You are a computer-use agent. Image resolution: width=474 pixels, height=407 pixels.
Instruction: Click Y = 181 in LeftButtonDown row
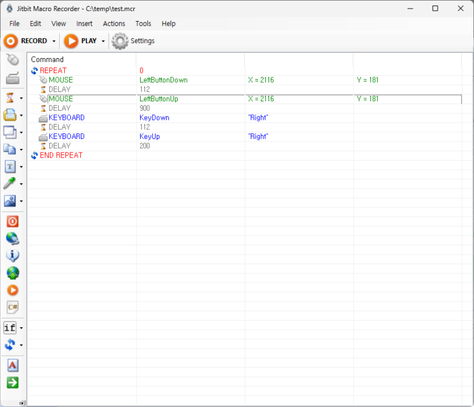368,80
